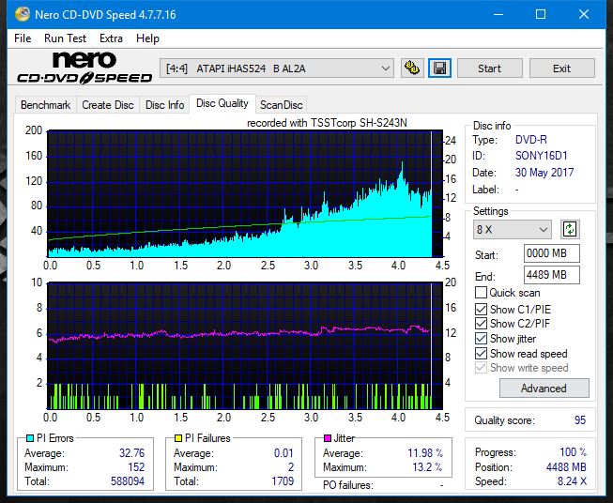Click the PI Errors total 588094
Screen dimensions: 613x503
[128, 480]
